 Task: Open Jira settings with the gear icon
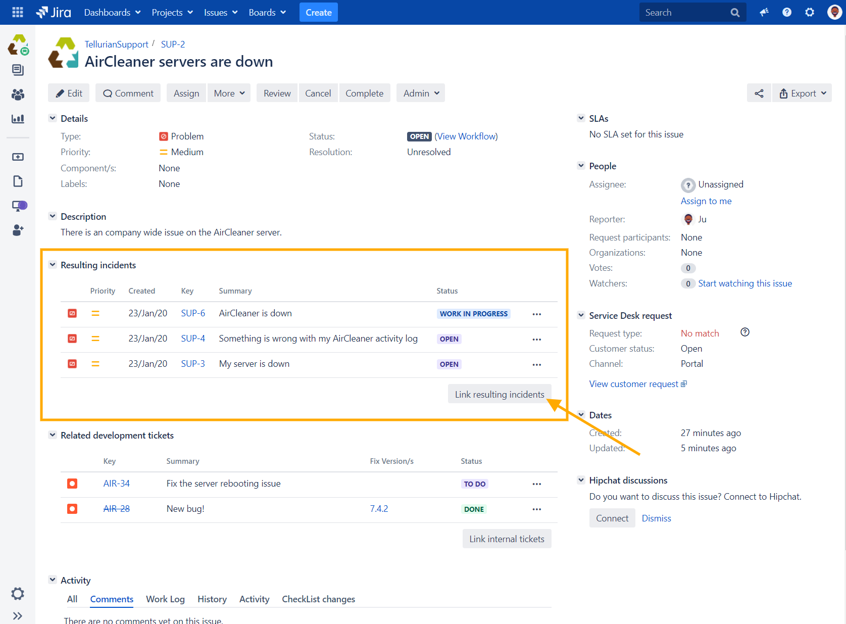click(x=809, y=12)
